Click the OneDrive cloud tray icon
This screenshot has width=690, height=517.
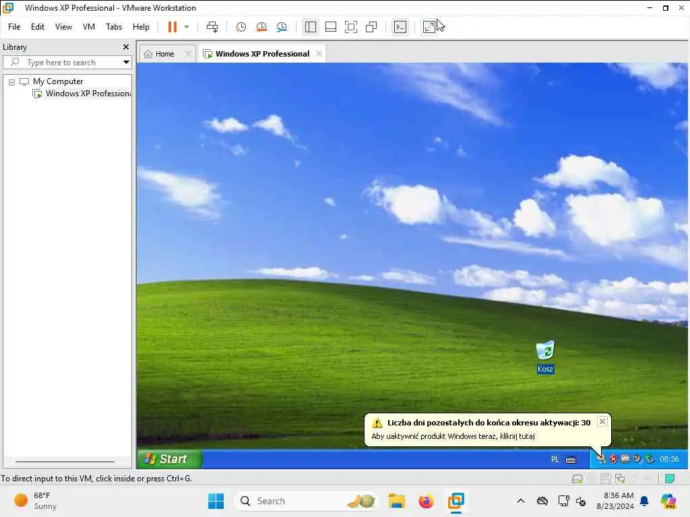click(x=542, y=501)
